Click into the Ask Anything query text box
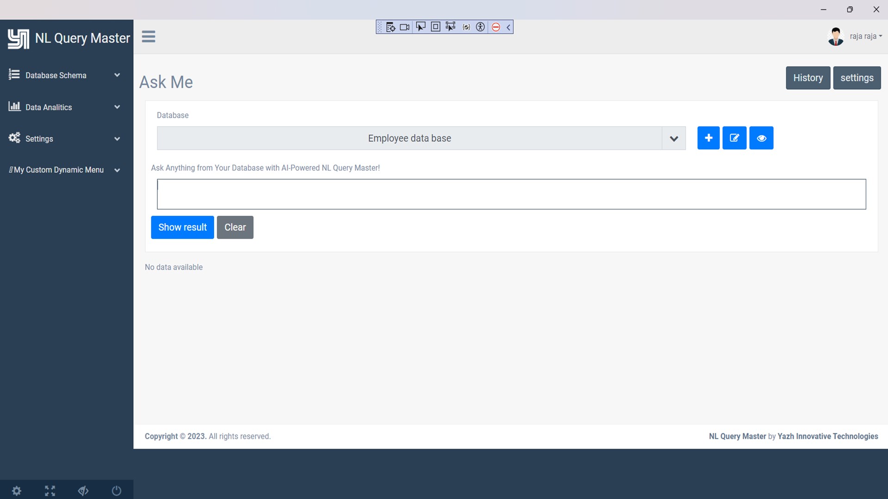The height and width of the screenshot is (499, 888). (x=511, y=194)
